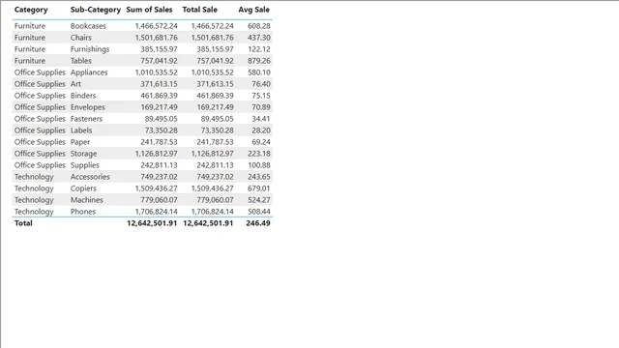The image size is (619, 348).
Task: Click Sum of Sales value 371,613.15
Action: [x=159, y=84]
